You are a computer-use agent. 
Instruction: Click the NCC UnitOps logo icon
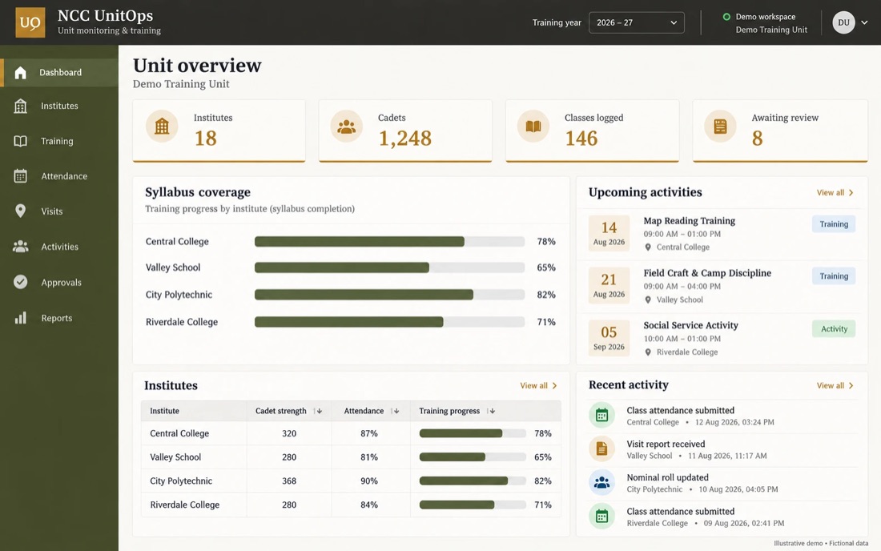30,22
